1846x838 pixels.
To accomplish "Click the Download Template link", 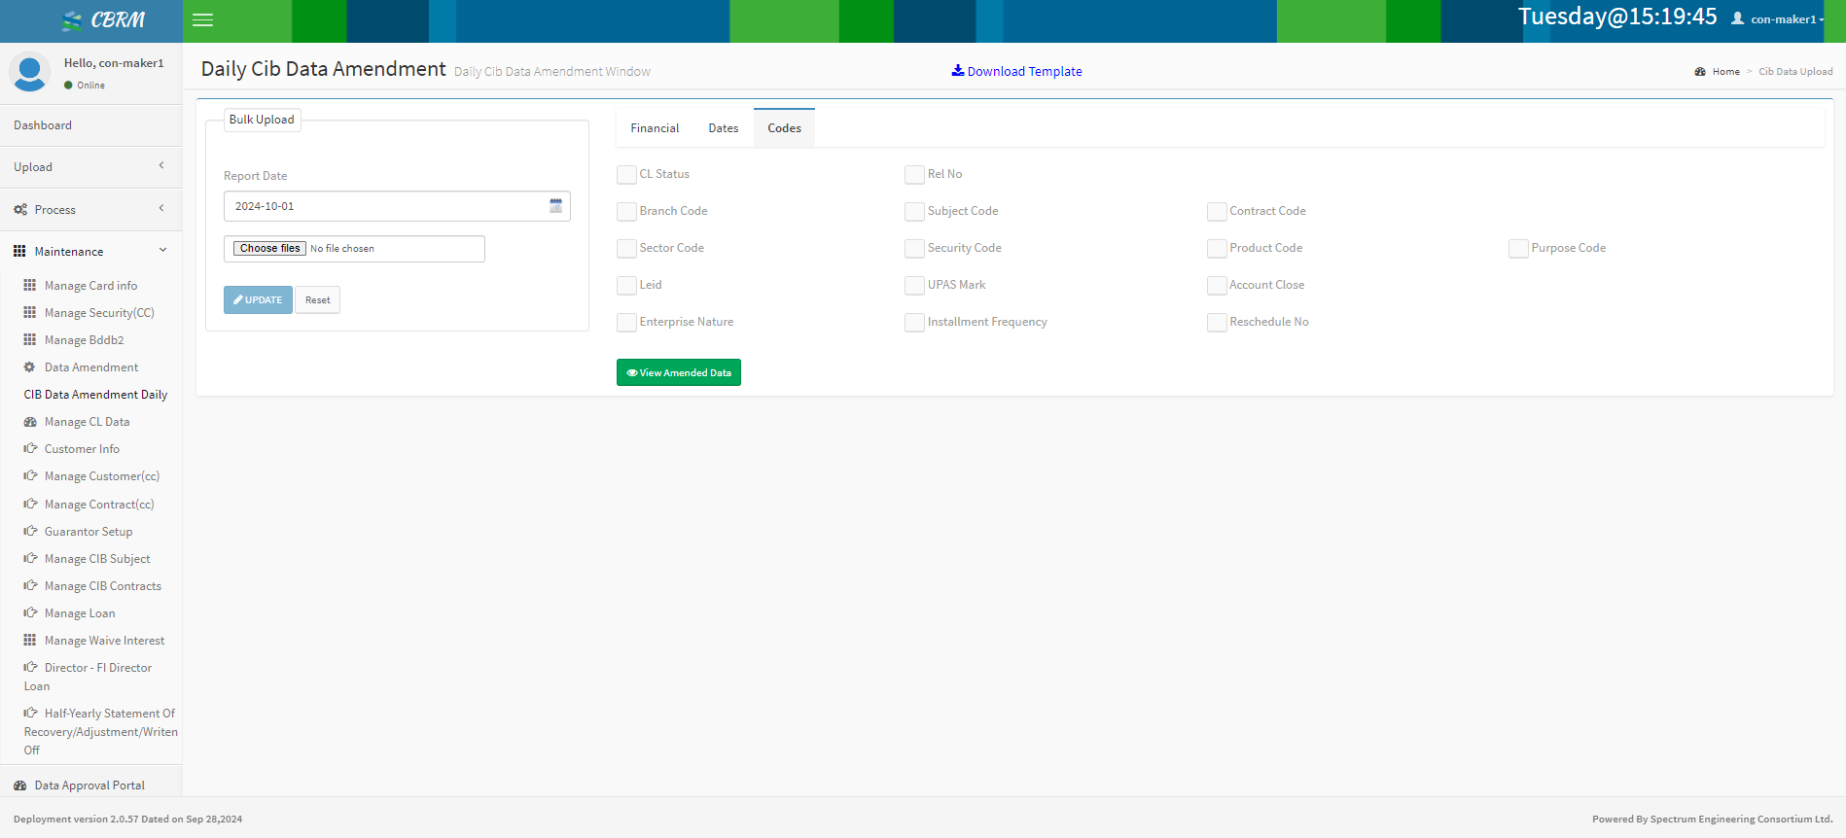I will click(1016, 72).
